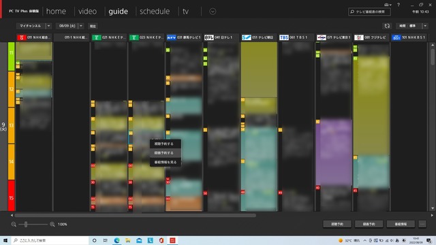Switch to the tv tab
The height and width of the screenshot is (245, 436).
[185, 12]
